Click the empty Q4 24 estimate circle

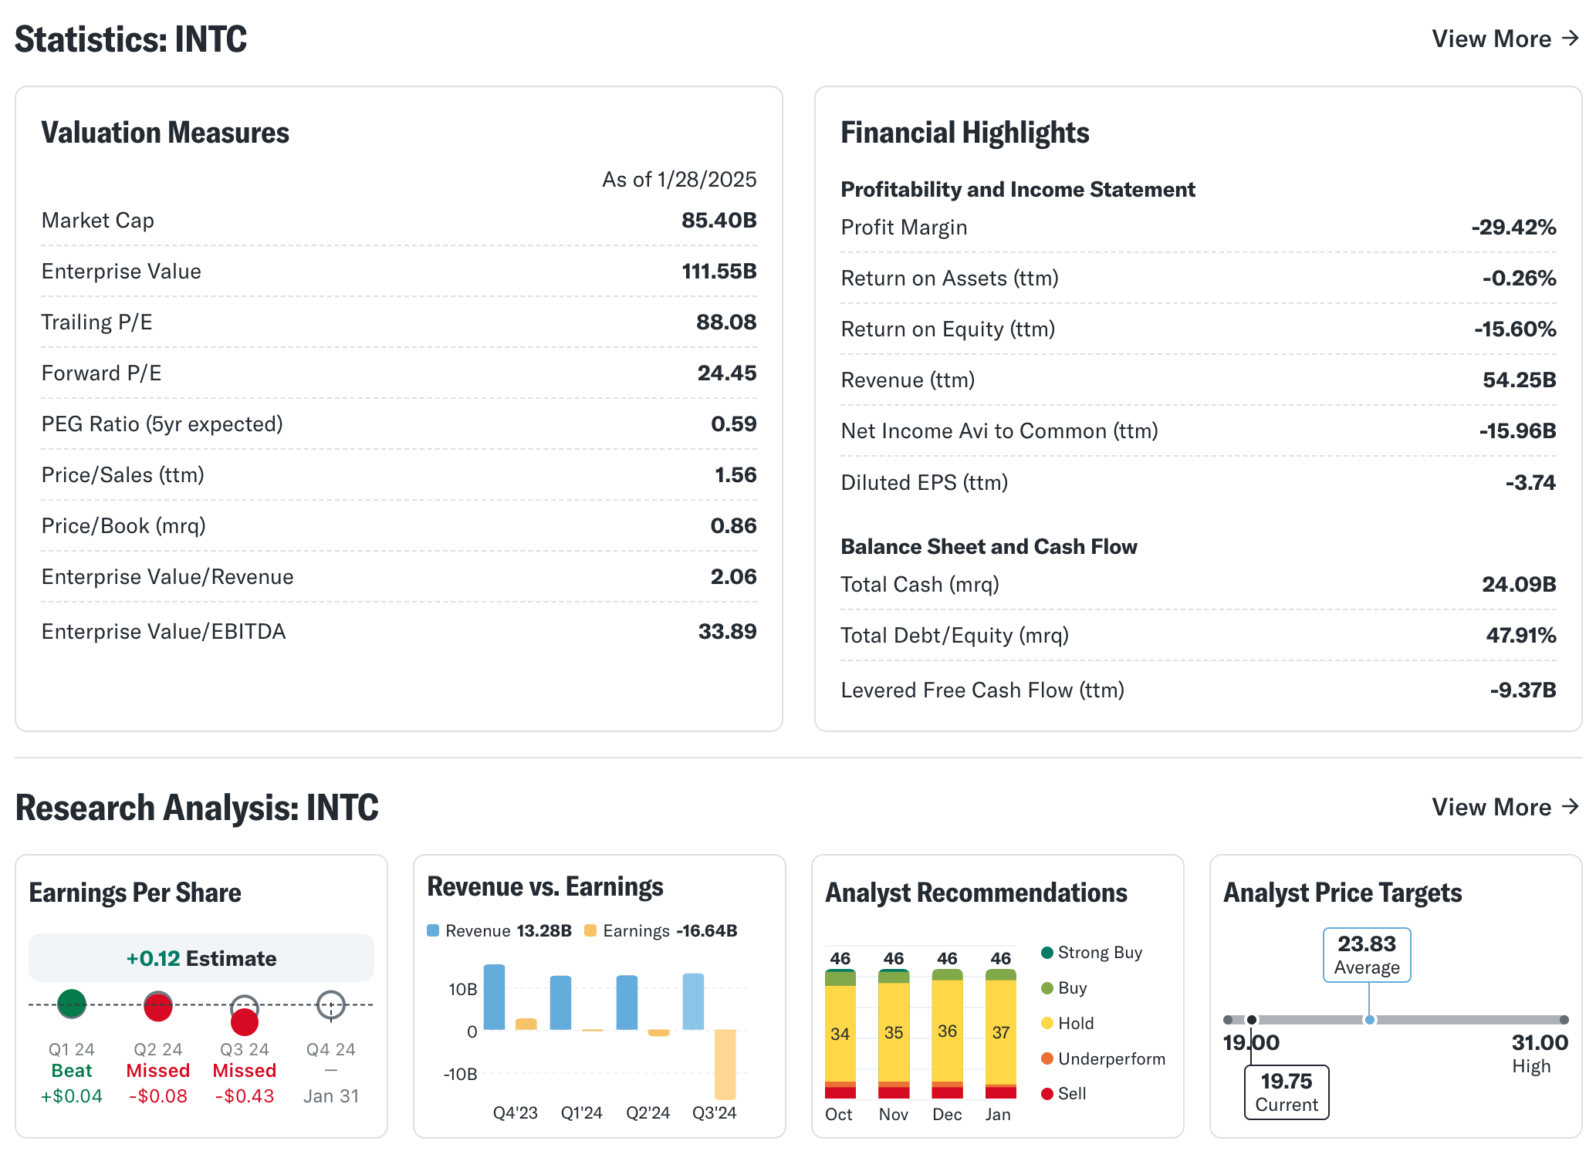click(331, 1004)
